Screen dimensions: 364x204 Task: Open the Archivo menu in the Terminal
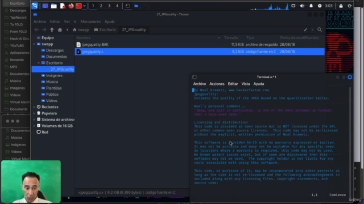(x=200, y=84)
